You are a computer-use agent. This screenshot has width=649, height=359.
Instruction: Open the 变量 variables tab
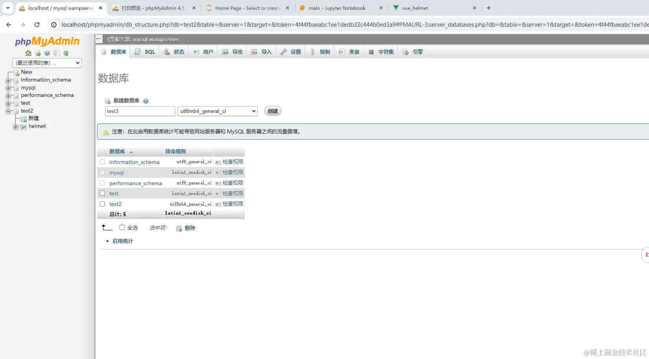coord(349,52)
